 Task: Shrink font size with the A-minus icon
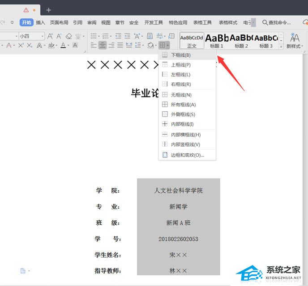59,36
